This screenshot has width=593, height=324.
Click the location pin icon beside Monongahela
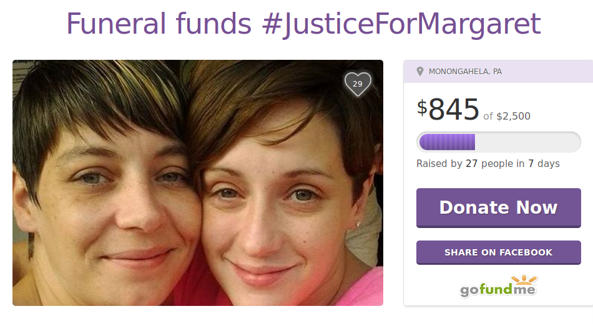pyautogui.click(x=420, y=72)
